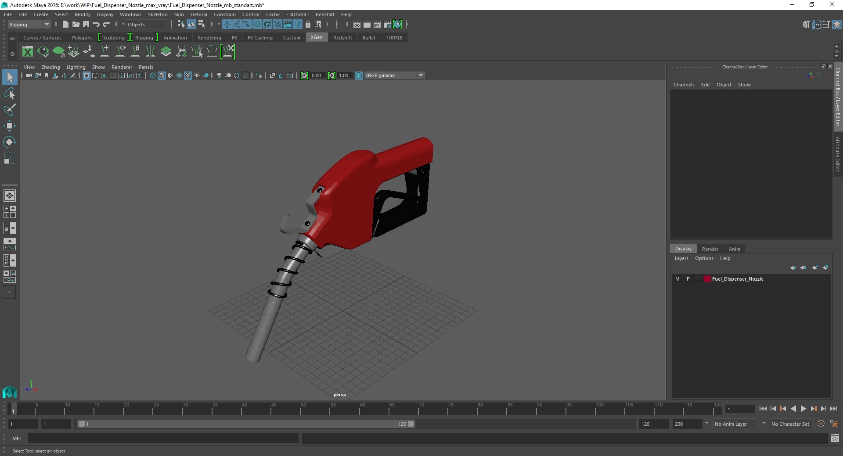
Task: Toggle the viewport grid display
Action: [x=86, y=75]
